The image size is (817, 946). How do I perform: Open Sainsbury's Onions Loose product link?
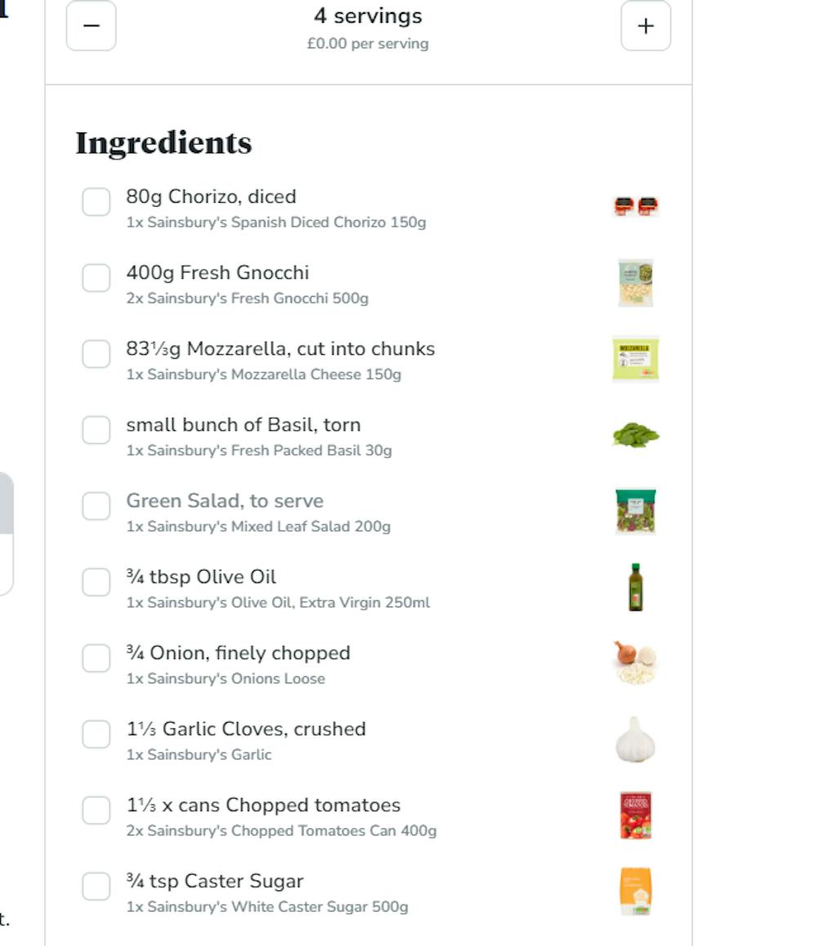pos(225,679)
